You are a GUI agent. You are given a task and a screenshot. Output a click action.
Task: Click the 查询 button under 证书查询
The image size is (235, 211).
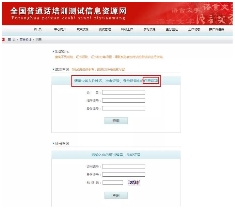[116, 195]
